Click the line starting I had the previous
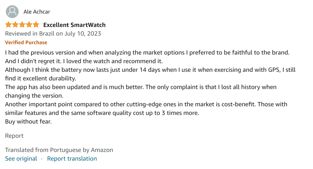 click(147, 52)
